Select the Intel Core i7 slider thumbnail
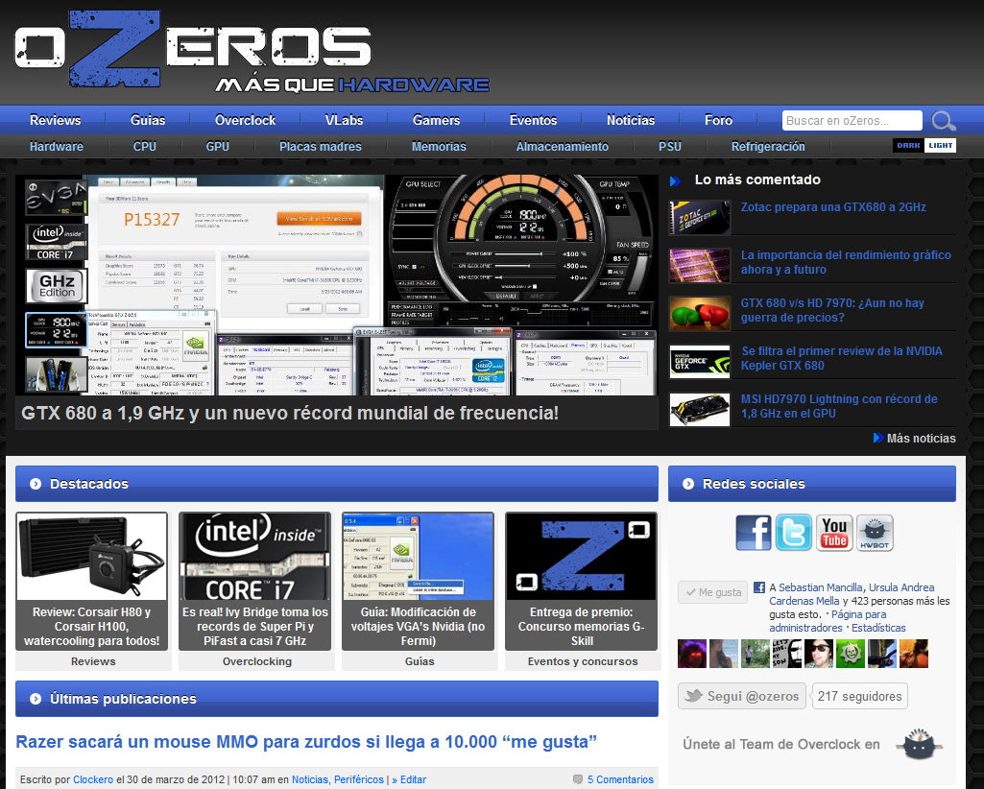 [x=56, y=242]
